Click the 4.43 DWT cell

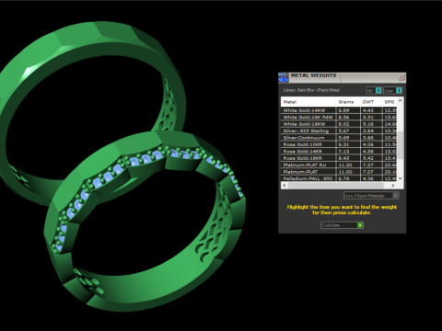(x=371, y=110)
